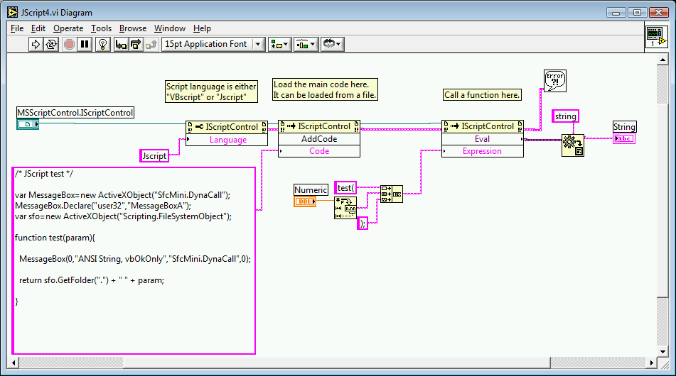
Task: Close the JScript4.vi Diagram window
Action: [x=658, y=13]
